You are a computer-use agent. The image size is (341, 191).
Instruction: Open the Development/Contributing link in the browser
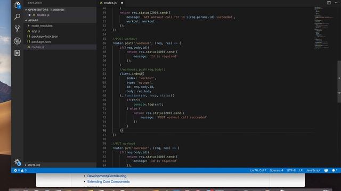tap(107, 176)
